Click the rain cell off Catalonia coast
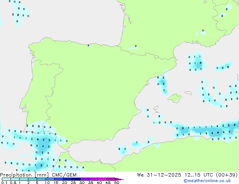Screen dimensions: 239x184 [162, 83]
